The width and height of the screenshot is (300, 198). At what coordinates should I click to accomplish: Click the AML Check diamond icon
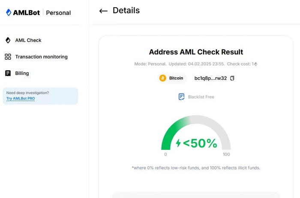point(8,40)
